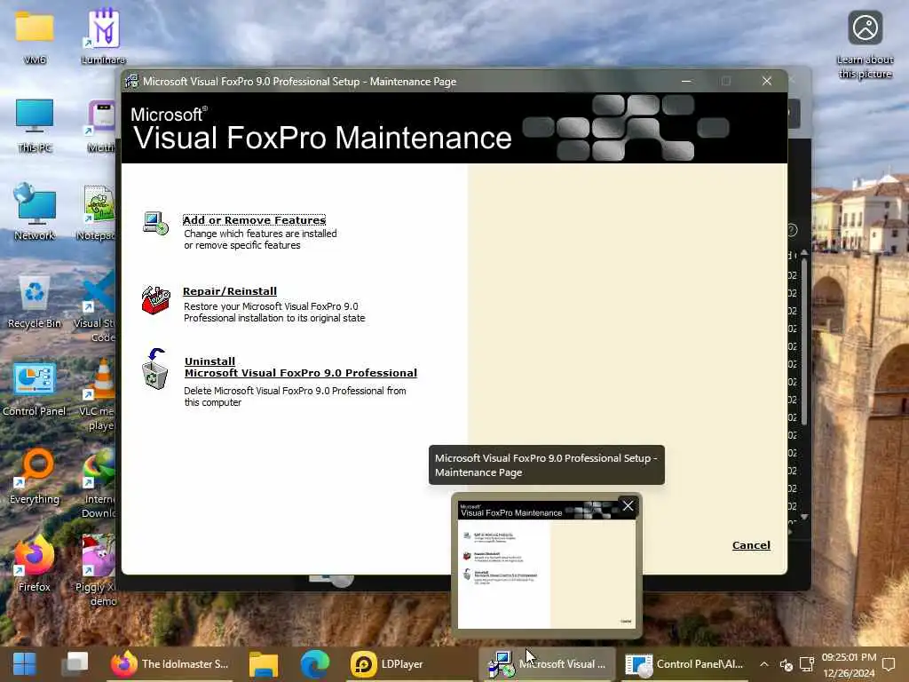Open the taskbar clock and date
The image size is (909, 682).
tap(849, 664)
